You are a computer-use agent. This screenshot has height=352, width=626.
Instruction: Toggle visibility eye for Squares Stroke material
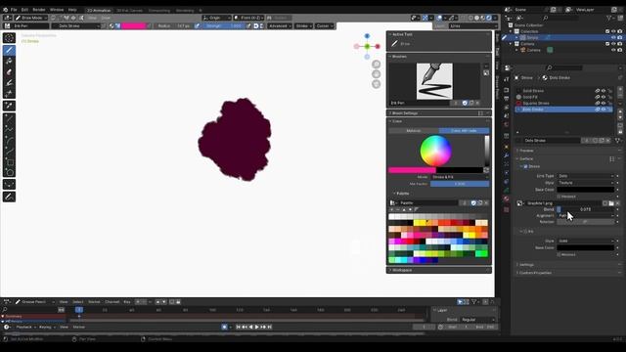[604, 104]
